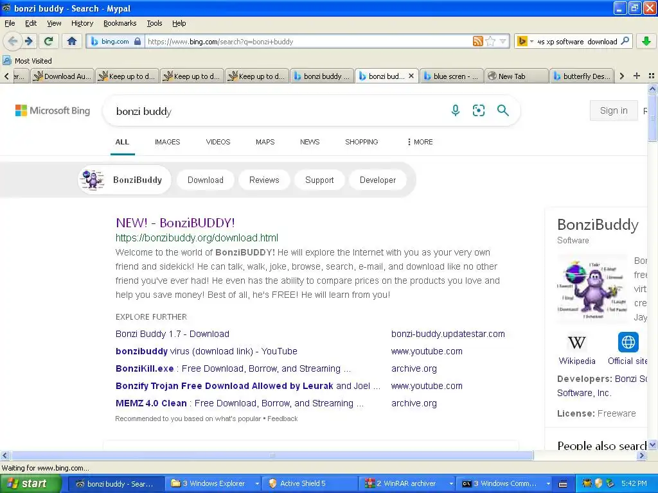Screen dimensions: 658x493
Task: Select the VIDEOS search category
Action: pos(218,142)
